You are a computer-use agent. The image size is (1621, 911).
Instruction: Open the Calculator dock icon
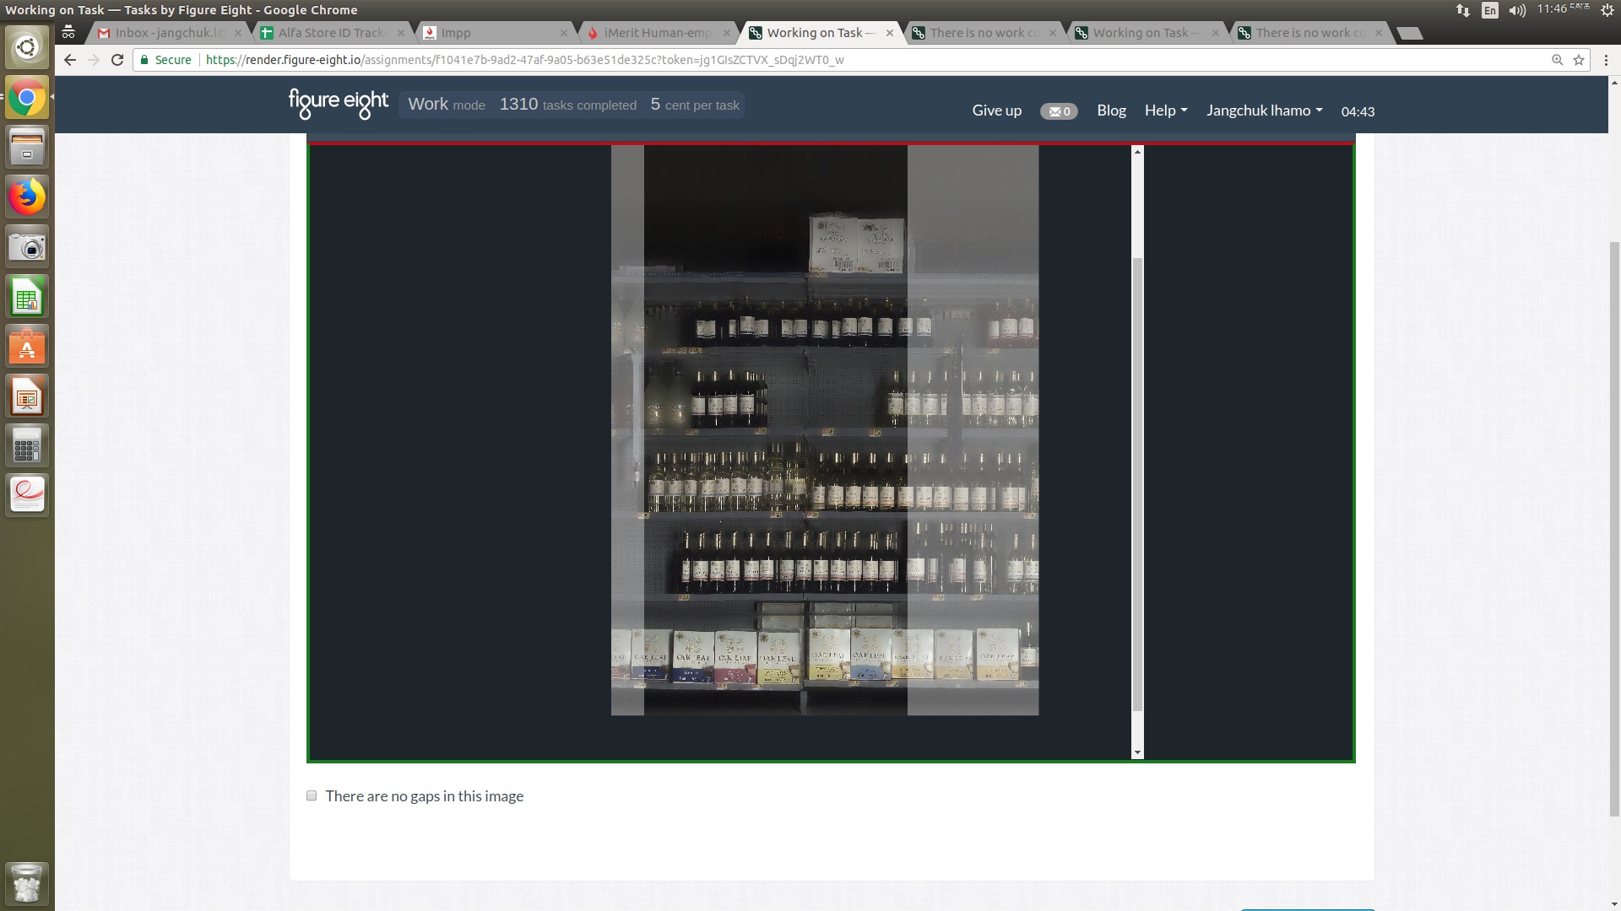pyautogui.click(x=27, y=446)
